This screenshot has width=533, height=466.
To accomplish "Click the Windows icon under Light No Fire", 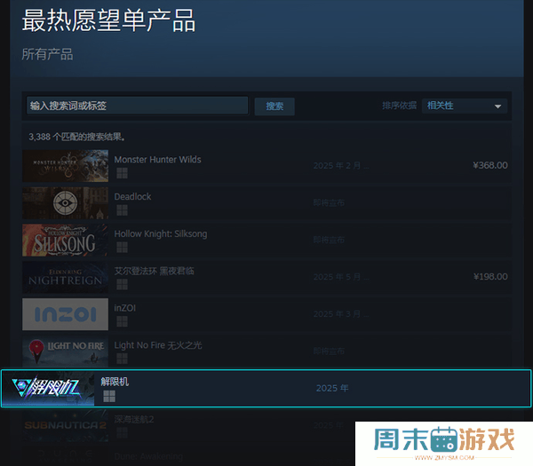I will [x=122, y=359].
